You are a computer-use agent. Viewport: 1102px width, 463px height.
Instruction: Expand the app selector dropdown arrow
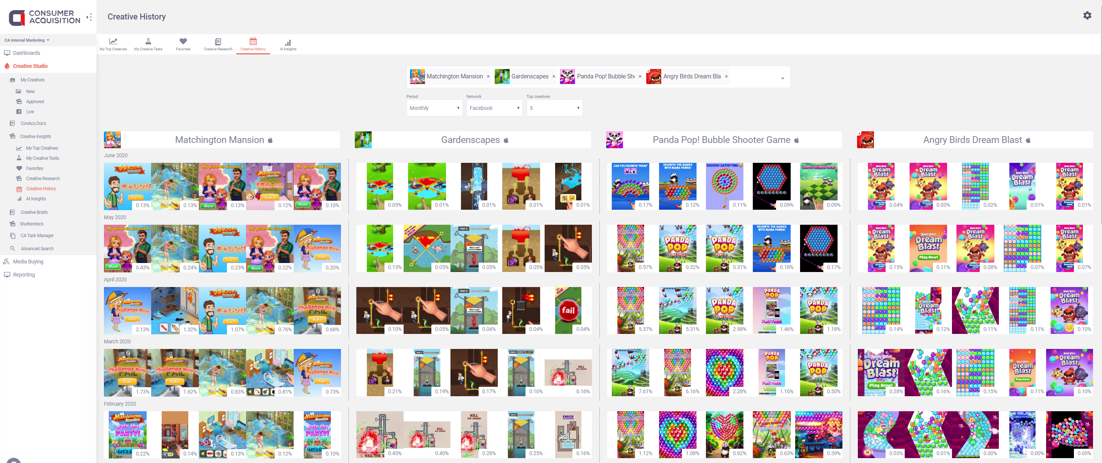[x=782, y=78]
